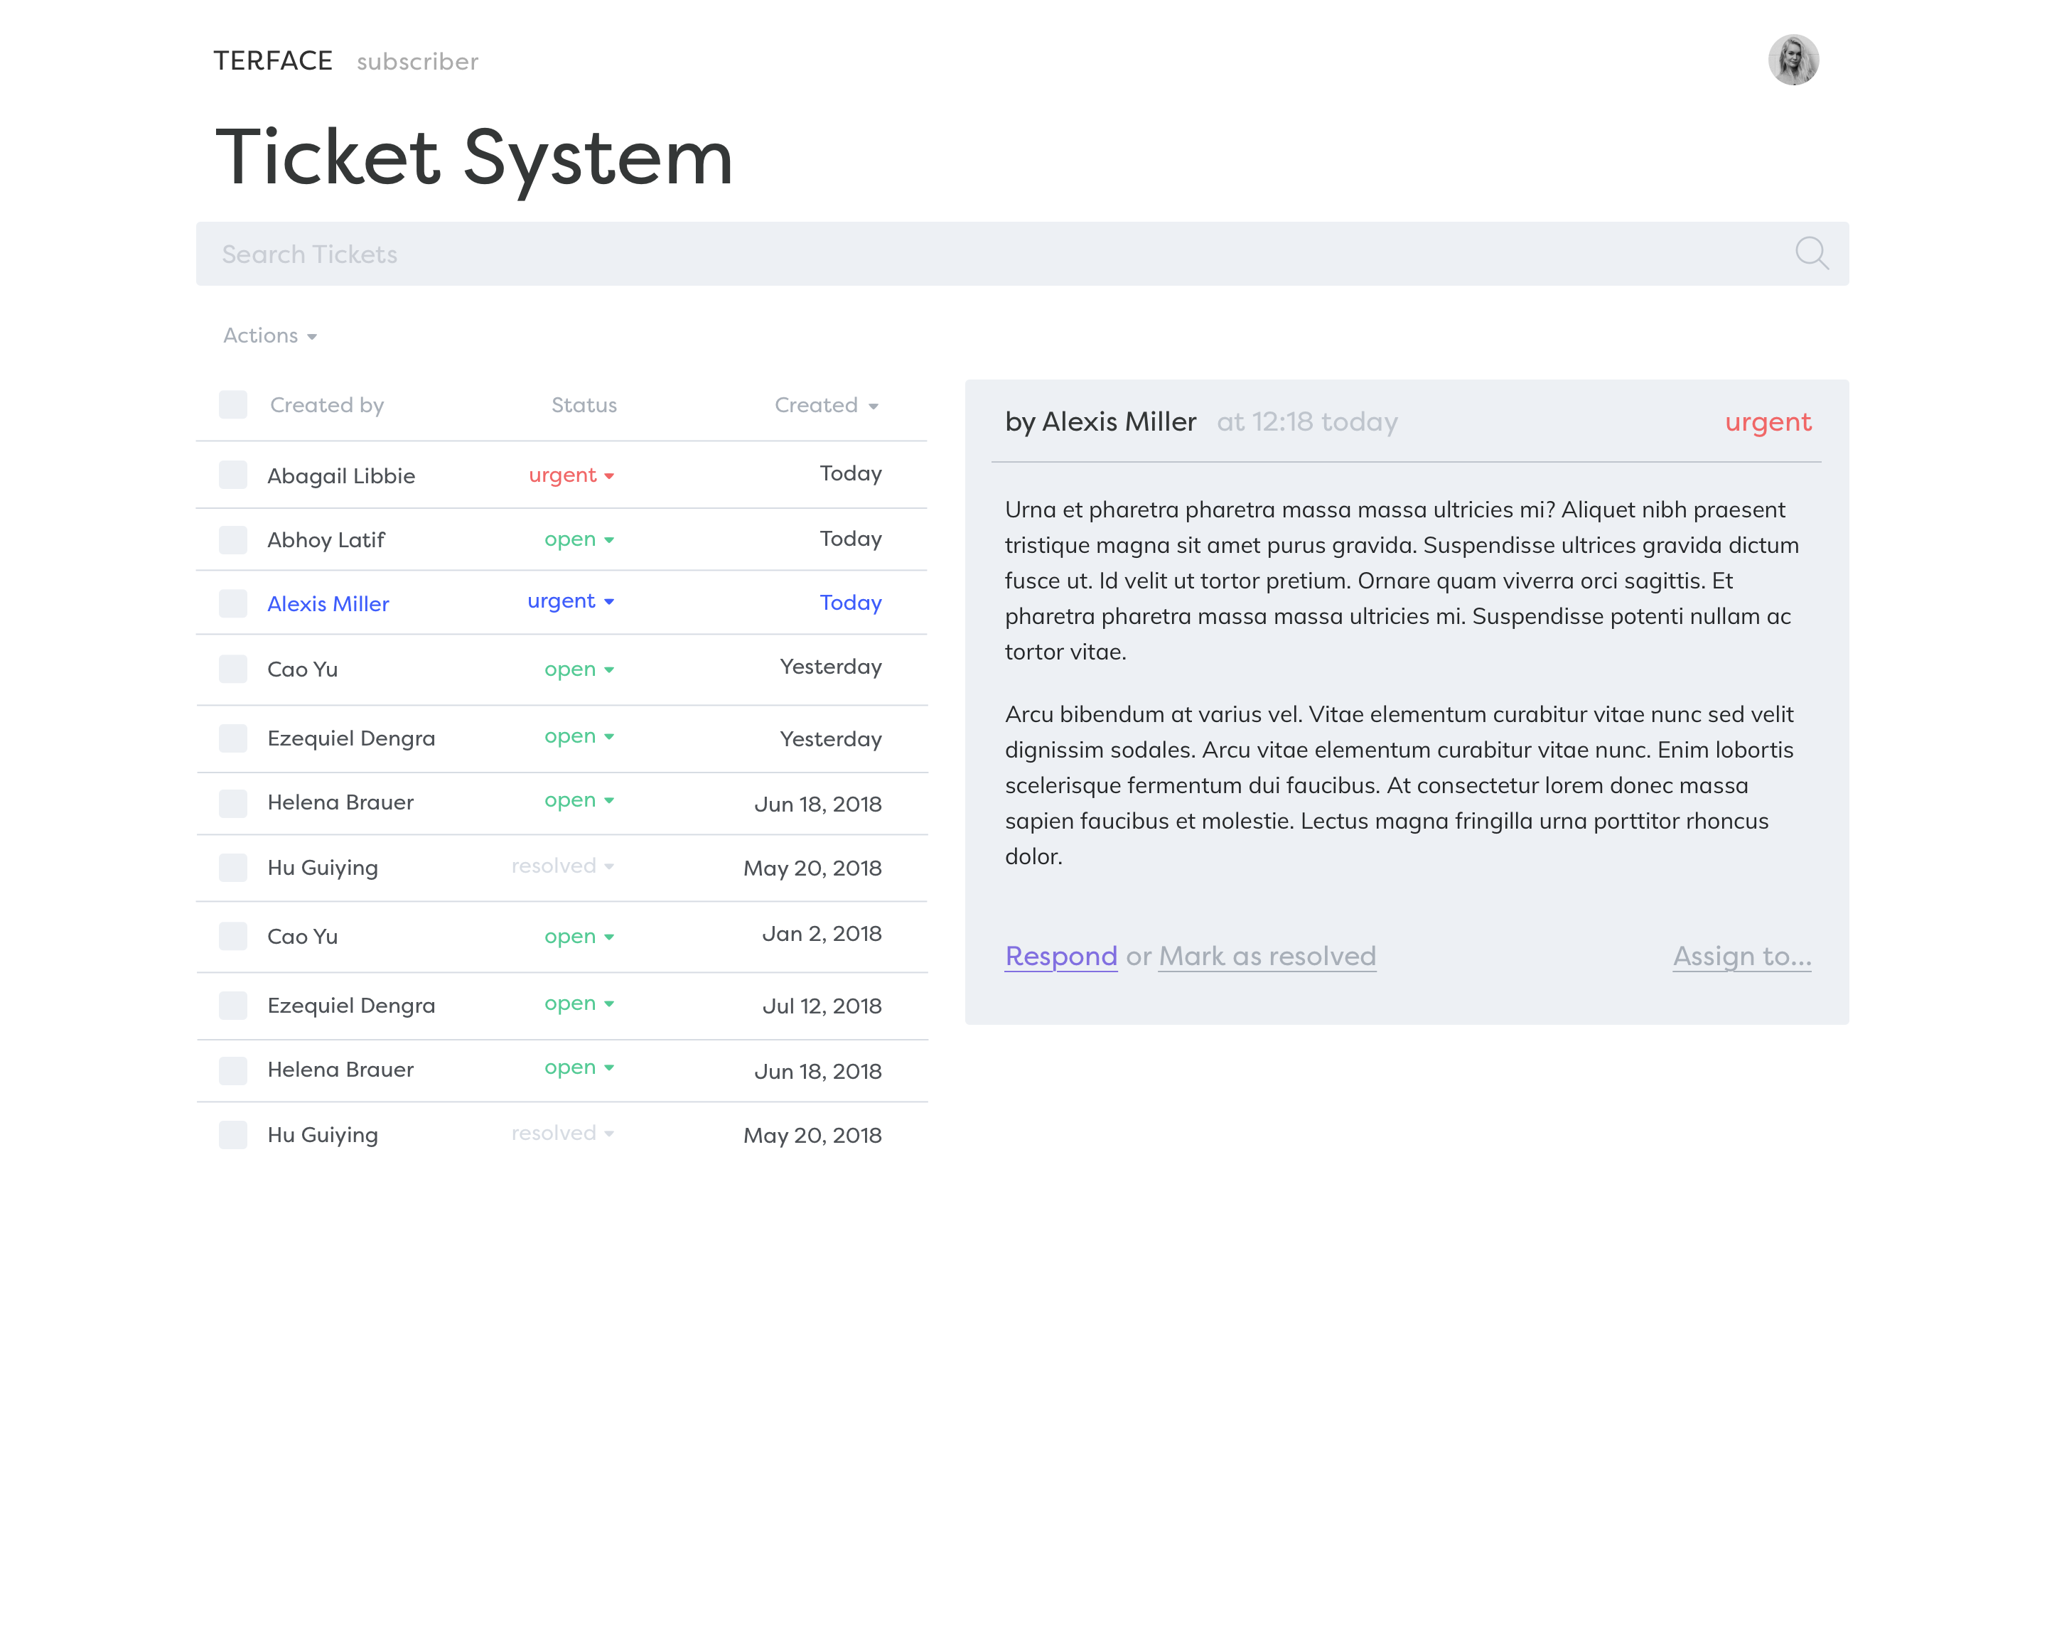Sort by the Created column dropdown
2047x1636 pixels.
826,405
